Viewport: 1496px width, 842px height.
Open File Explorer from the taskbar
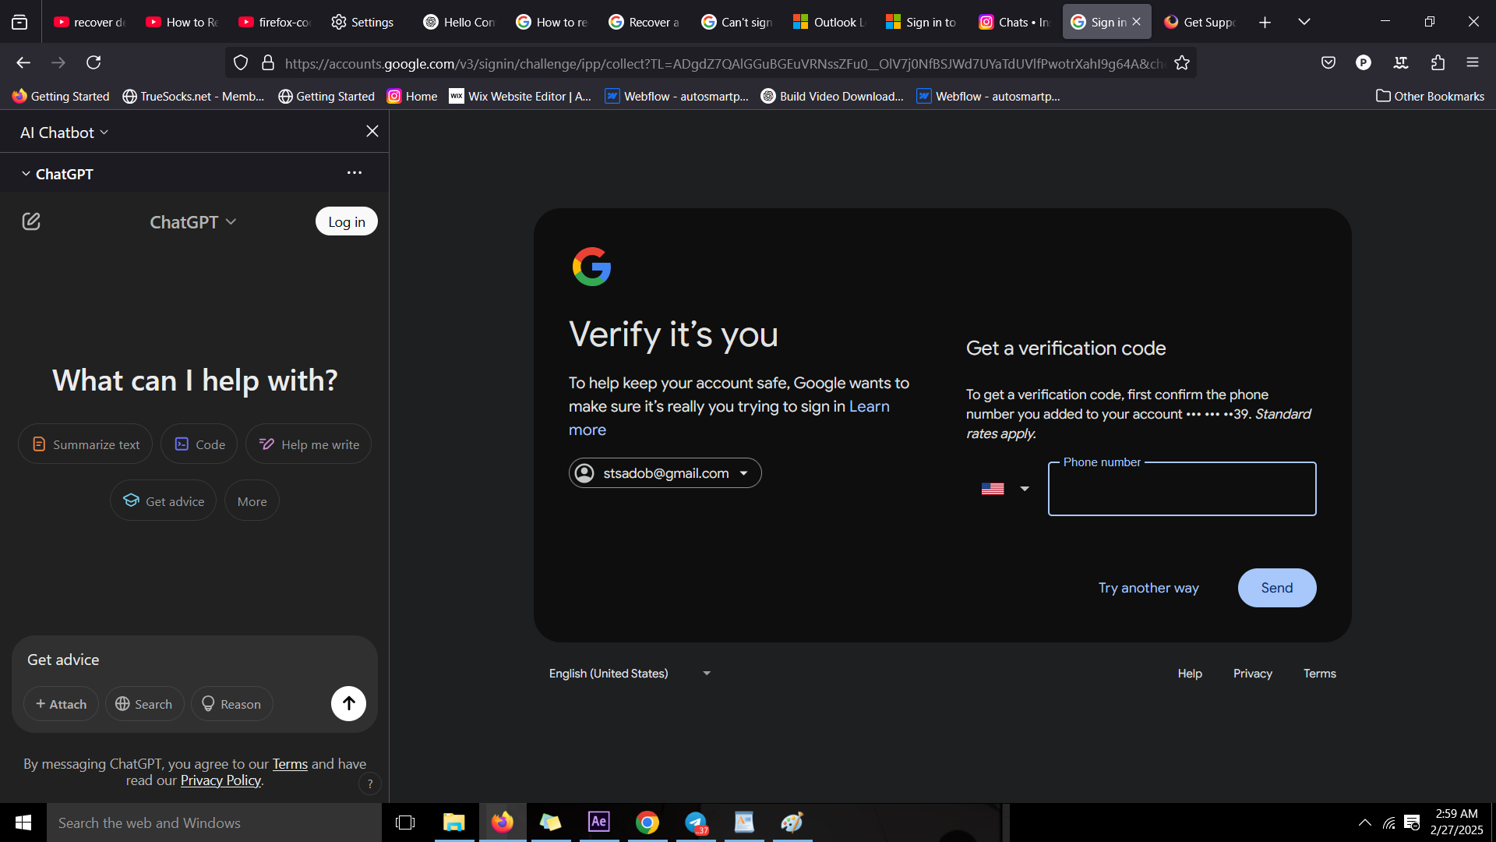pos(453,823)
